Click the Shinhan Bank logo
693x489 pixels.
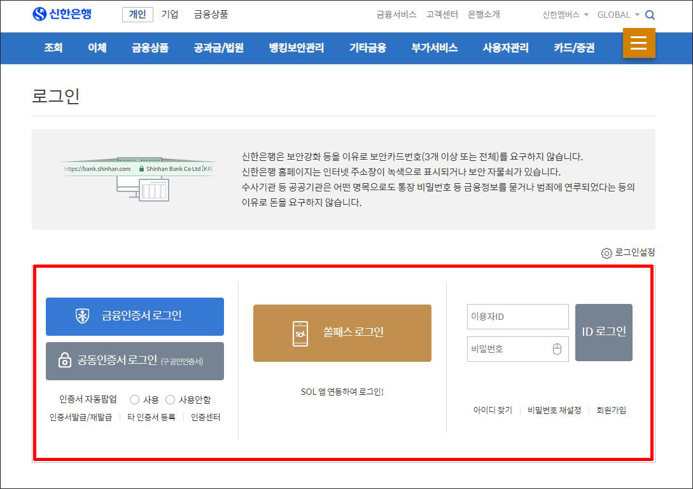pyautogui.click(x=62, y=14)
